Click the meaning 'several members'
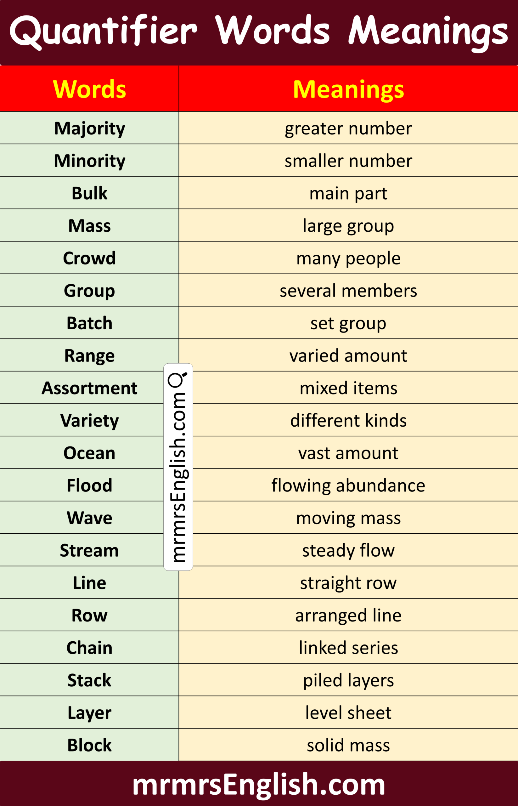 pyautogui.click(x=348, y=290)
